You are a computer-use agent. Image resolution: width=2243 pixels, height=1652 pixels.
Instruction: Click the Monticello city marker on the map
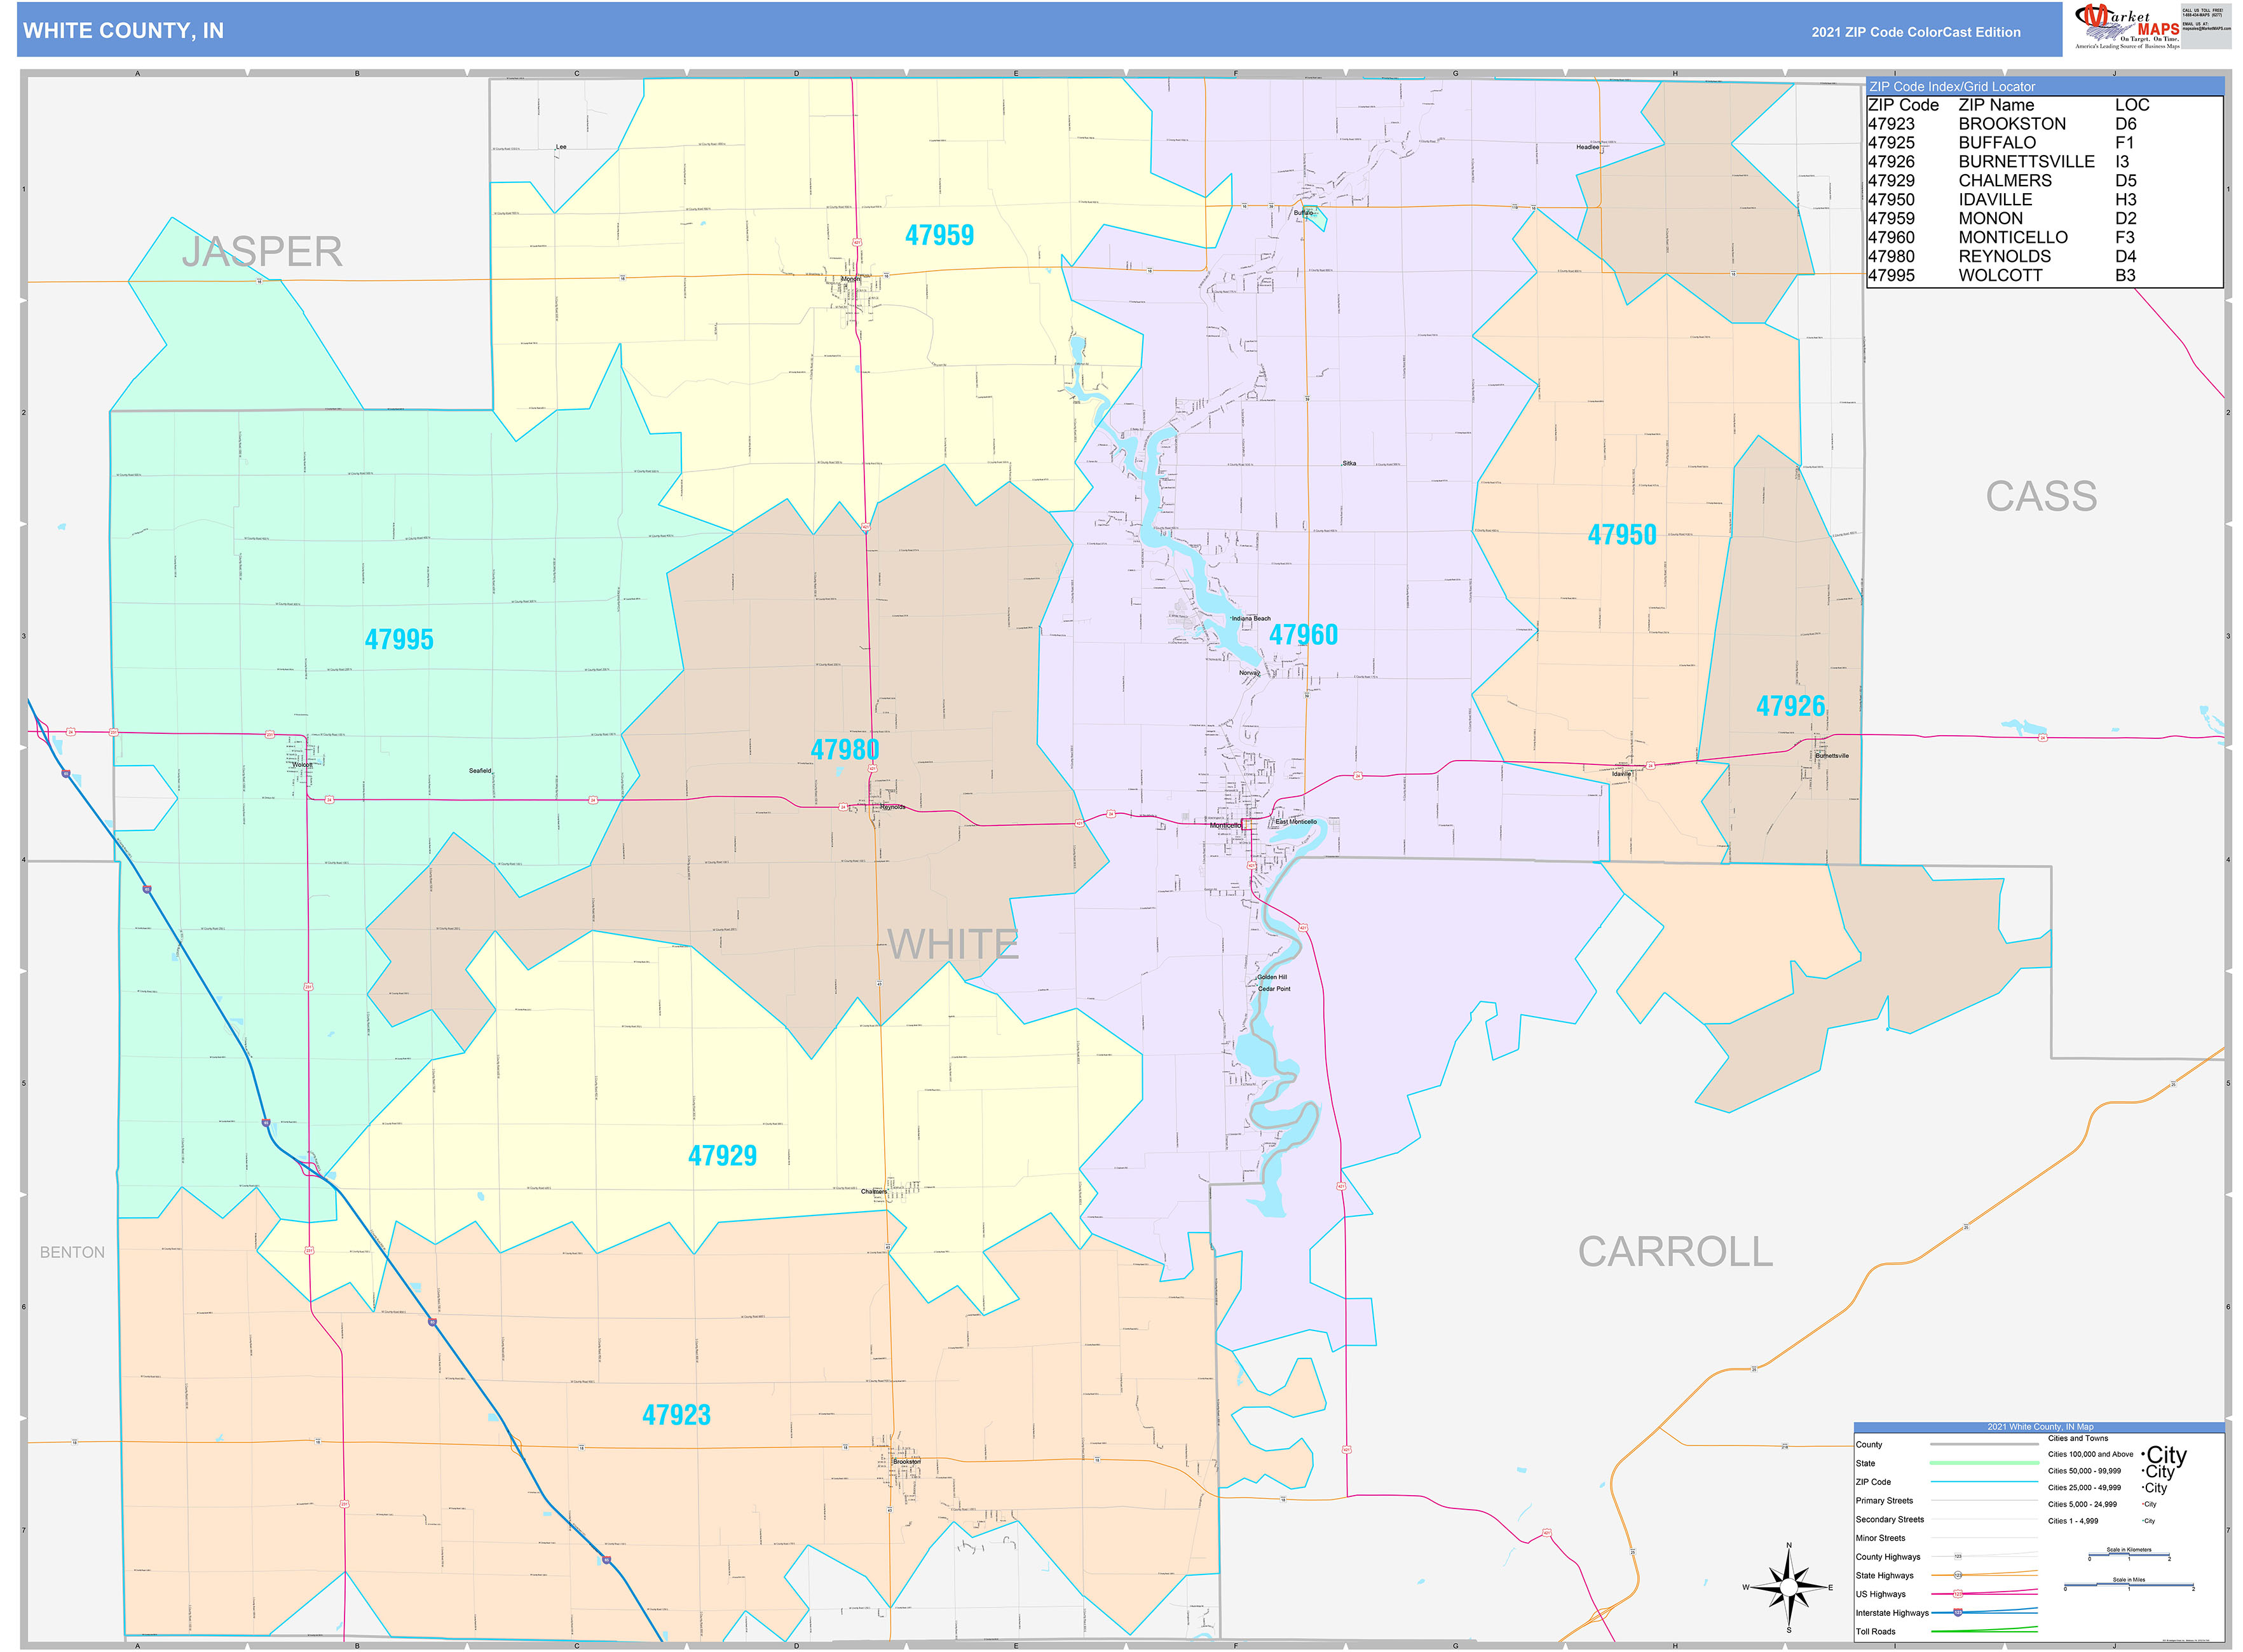(x=1243, y=824)
